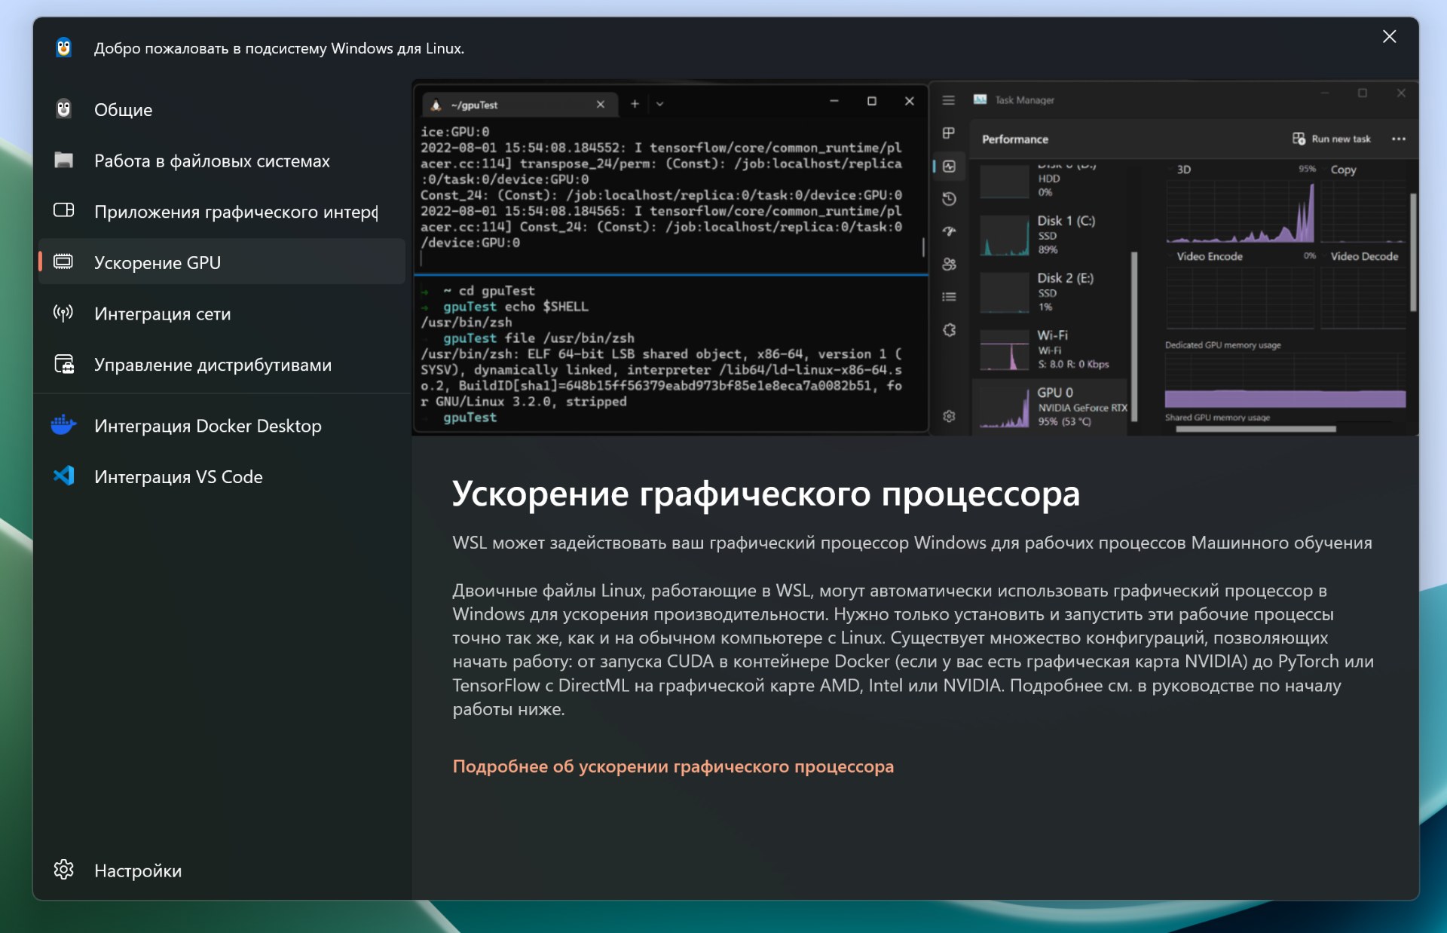The height and width of the screenshot is (933, 1447).
Task: Open the Общие section with the penguin icon
Action: point(123,110)
